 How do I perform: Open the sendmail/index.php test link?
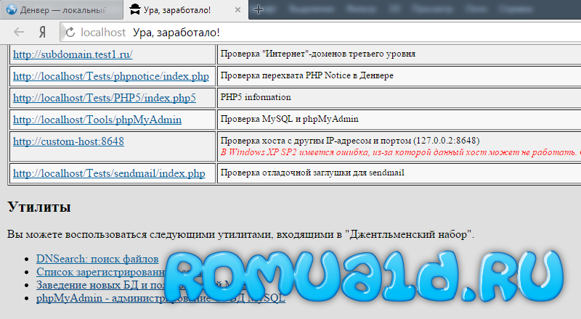[109, 173]
